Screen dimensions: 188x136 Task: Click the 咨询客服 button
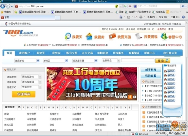pos(151,76)
